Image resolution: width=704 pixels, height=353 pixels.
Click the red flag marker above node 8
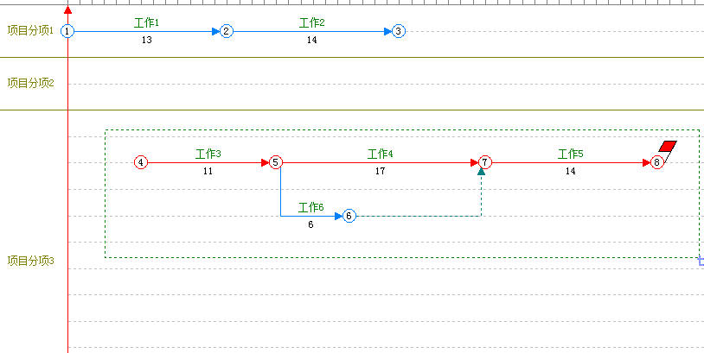pos(668,146)
